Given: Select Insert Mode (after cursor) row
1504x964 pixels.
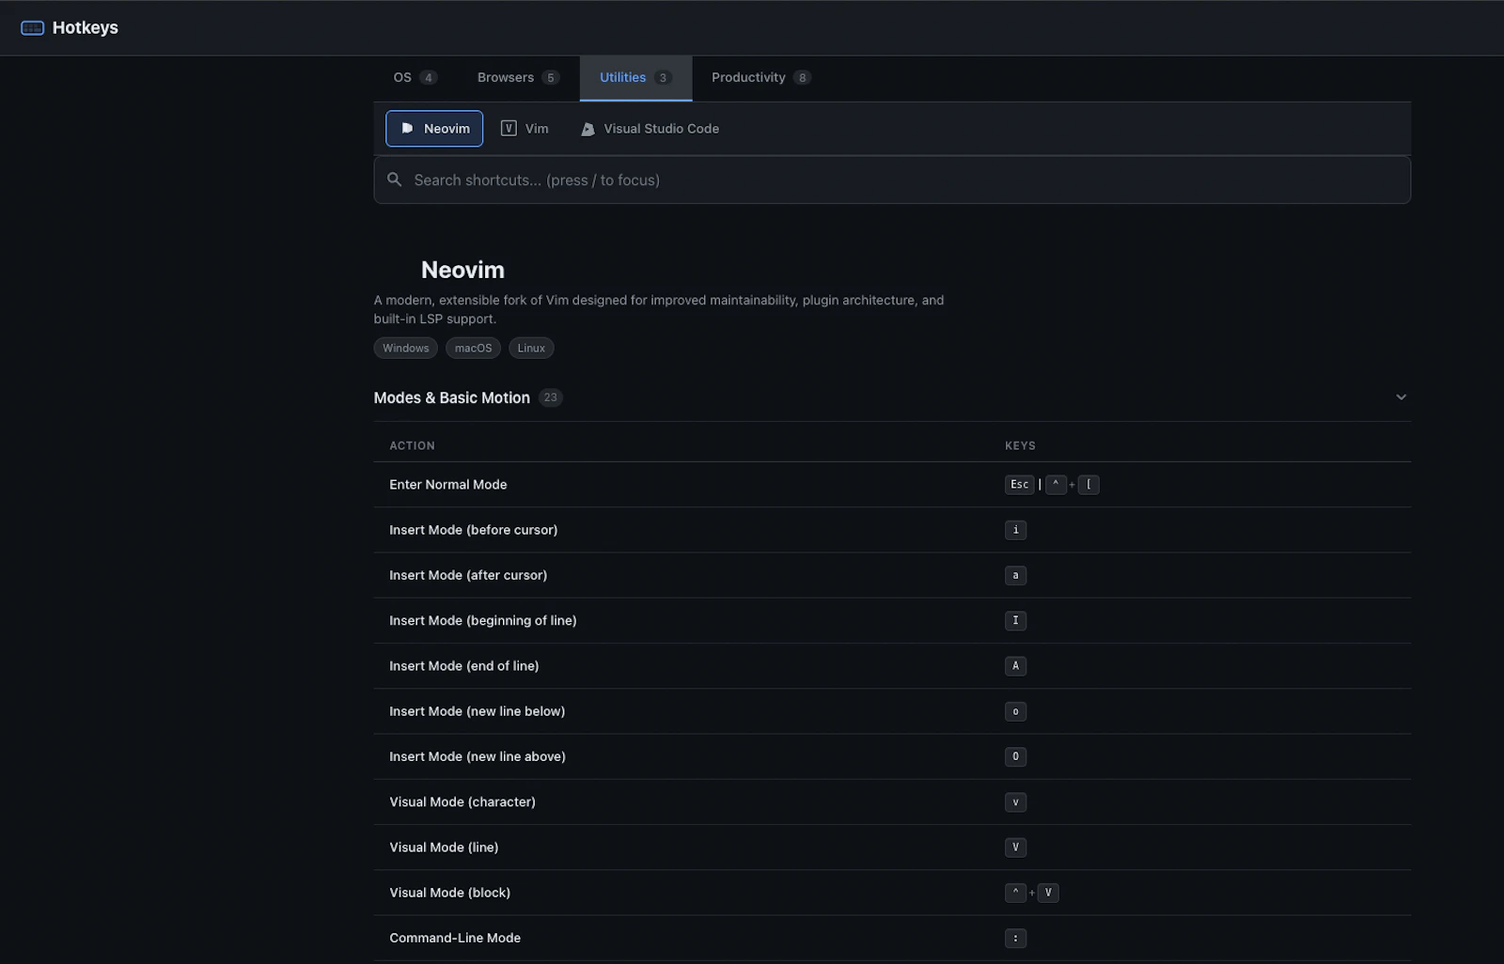Looking at the screenshot, I should tap(892, 575).
